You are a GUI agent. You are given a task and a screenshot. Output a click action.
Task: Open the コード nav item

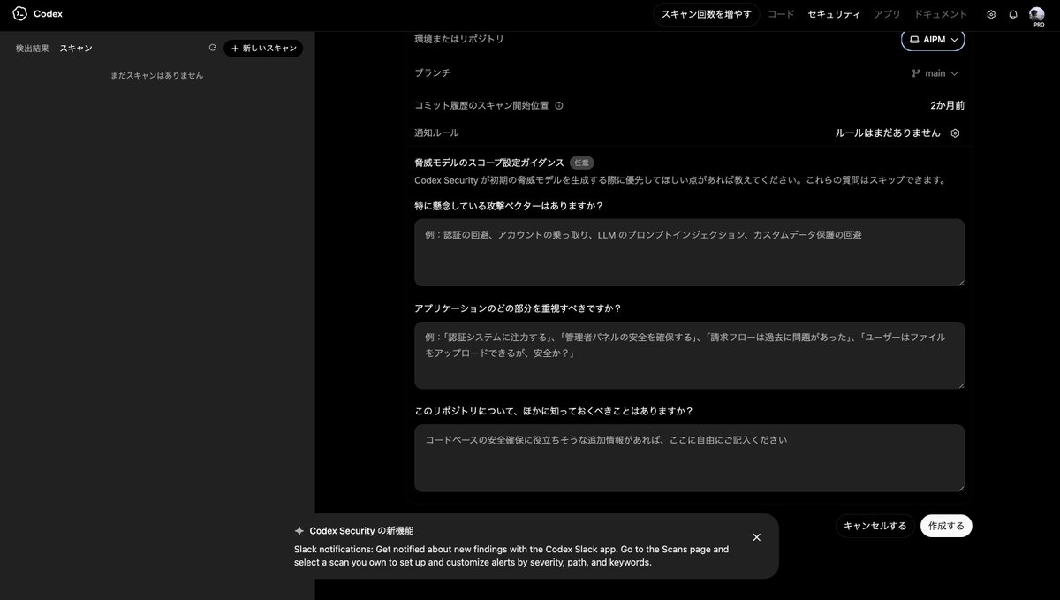tap(781, 14)
